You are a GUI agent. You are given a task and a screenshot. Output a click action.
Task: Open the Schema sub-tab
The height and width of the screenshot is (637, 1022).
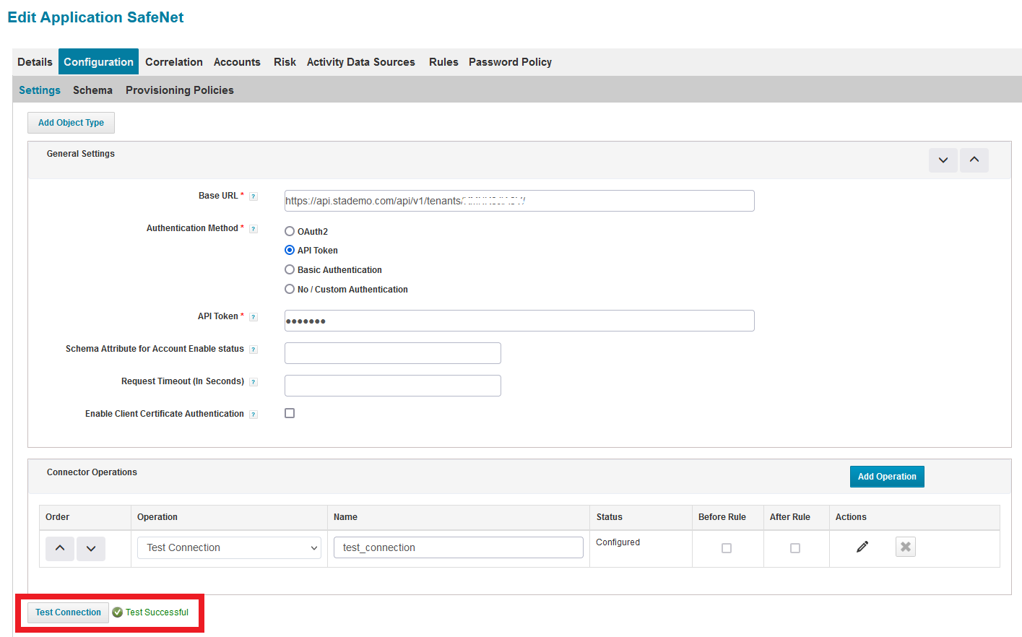(x=92, y=90)
